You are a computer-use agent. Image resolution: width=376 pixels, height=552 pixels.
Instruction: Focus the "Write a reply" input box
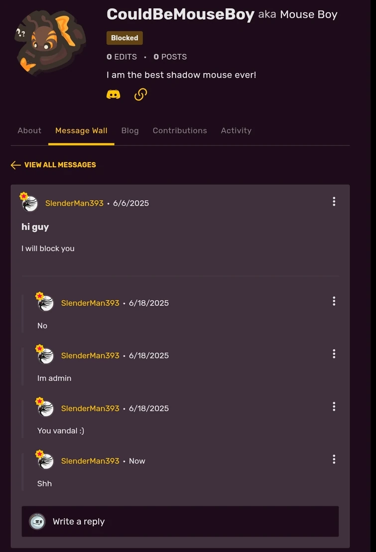coord(189,522)
